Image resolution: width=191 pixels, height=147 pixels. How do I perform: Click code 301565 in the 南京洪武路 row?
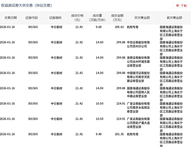(x=33, y=73)
